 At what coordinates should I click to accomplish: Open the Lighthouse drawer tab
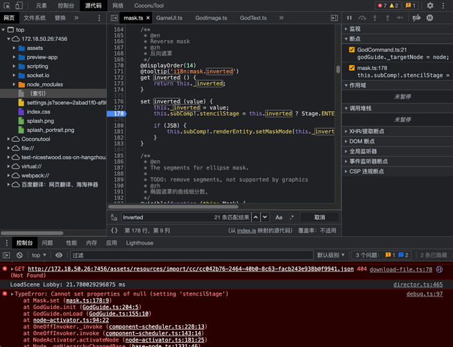pos(139,243)
